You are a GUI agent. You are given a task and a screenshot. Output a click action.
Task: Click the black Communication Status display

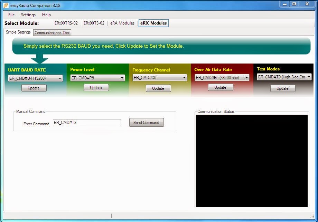click(x=252, y=161)
